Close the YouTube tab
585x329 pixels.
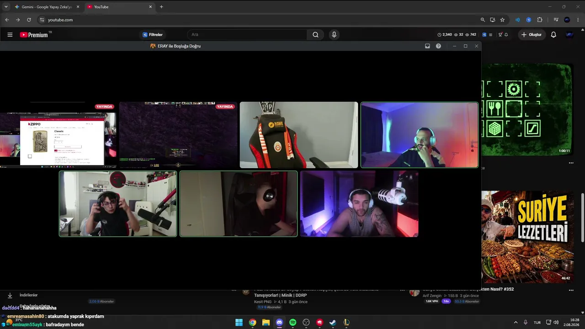pyautogui.click(x=150, y=7)
